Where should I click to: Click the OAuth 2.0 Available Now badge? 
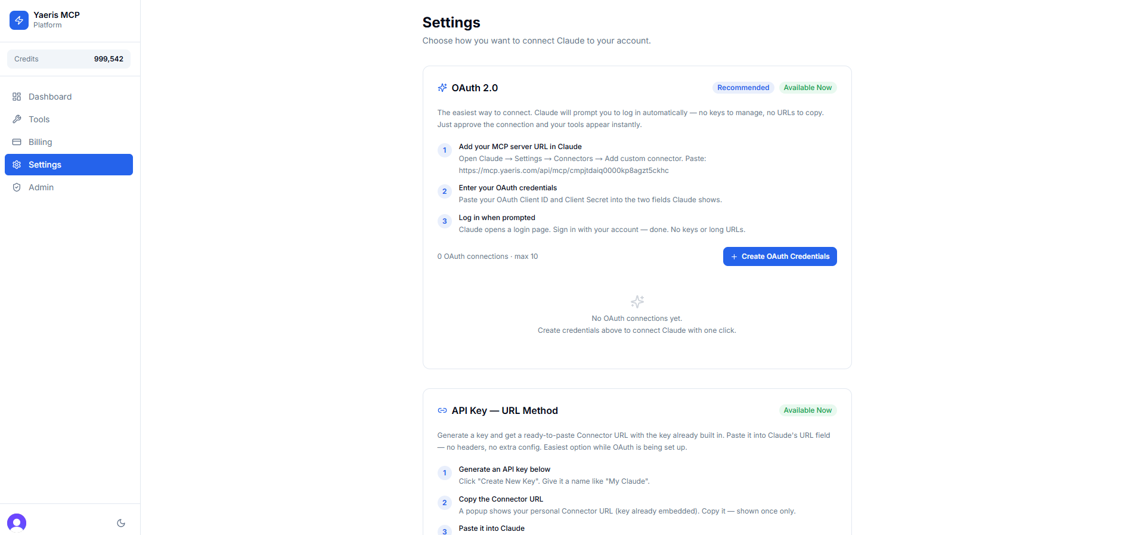808,88
